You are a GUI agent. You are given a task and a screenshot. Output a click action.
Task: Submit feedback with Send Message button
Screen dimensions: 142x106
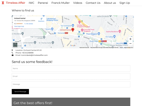[x=20, y=92]
